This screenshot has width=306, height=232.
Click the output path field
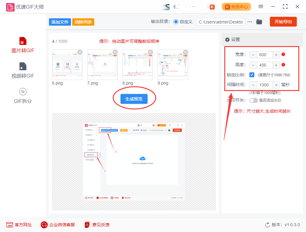click(221, 22)
